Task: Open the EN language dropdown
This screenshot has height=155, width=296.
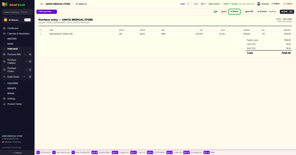Action: [x=203, y=4]
